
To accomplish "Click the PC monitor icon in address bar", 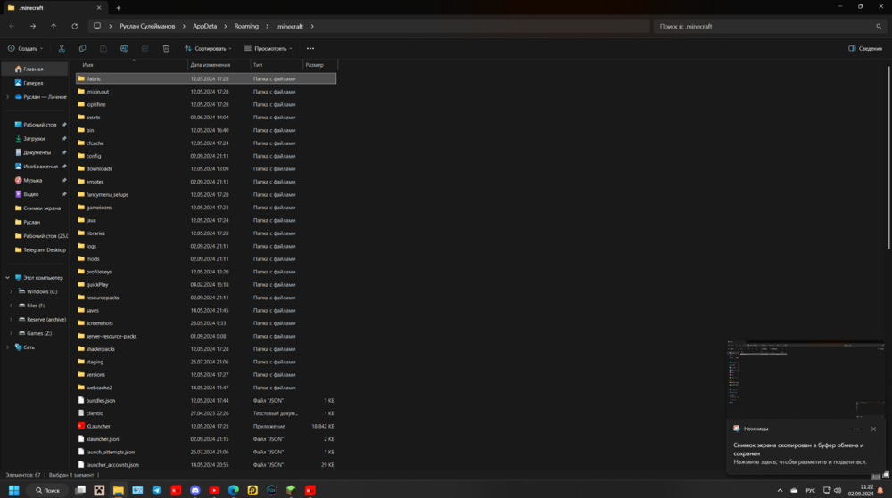I will point(97,26).
